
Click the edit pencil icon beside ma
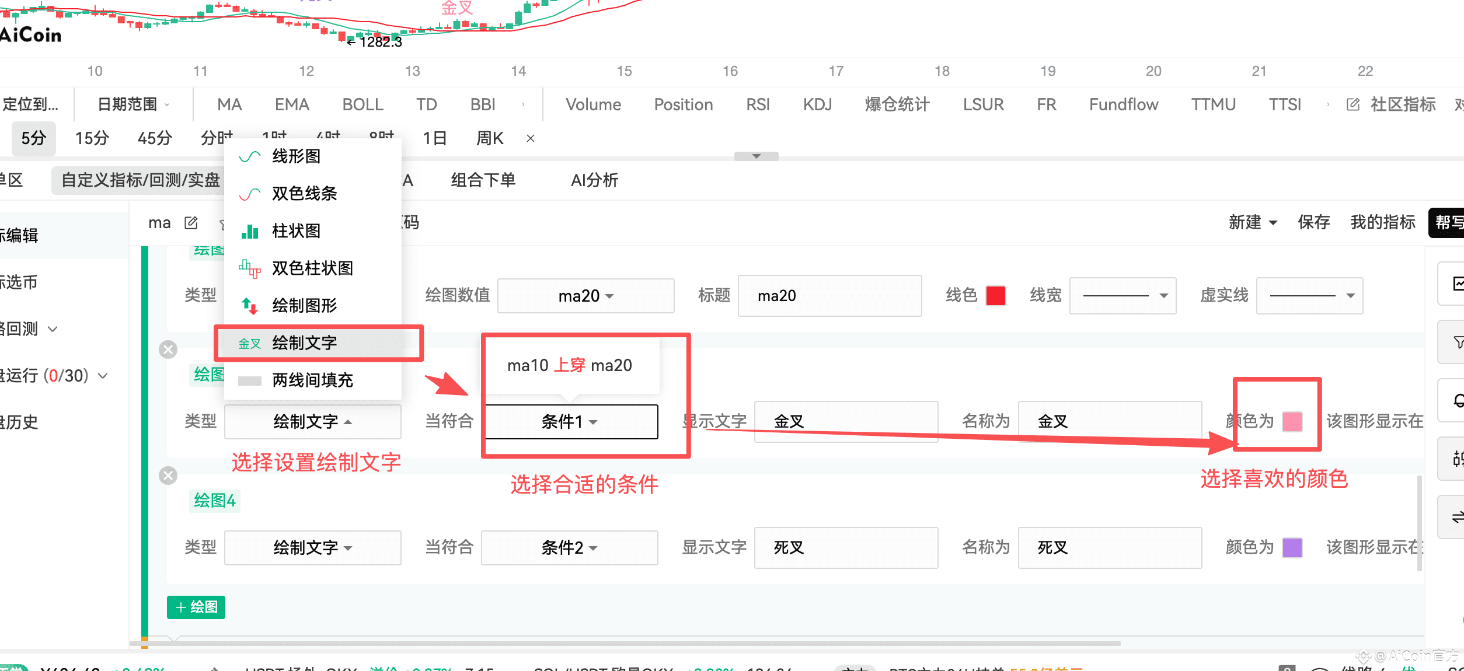click(x=191, y=223)
